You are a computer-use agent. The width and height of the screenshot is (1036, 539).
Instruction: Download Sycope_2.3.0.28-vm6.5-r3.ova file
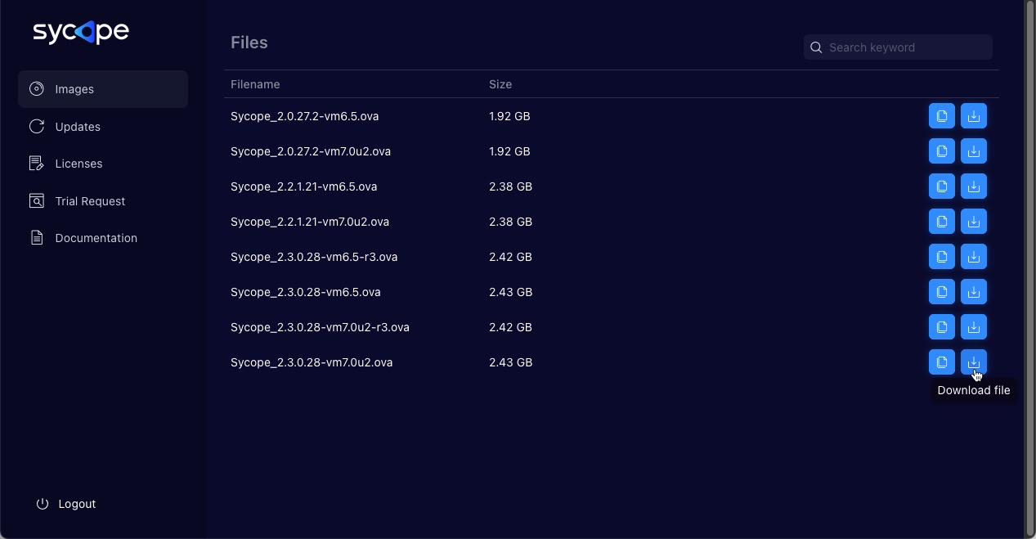(x=974, y=257)
